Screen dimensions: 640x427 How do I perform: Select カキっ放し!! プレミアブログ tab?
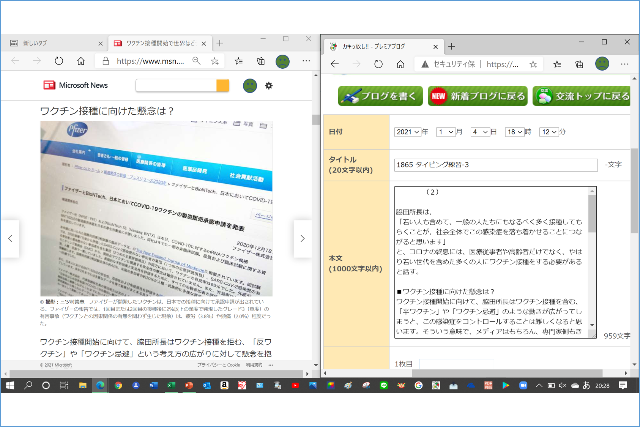(x=383, y=46)
